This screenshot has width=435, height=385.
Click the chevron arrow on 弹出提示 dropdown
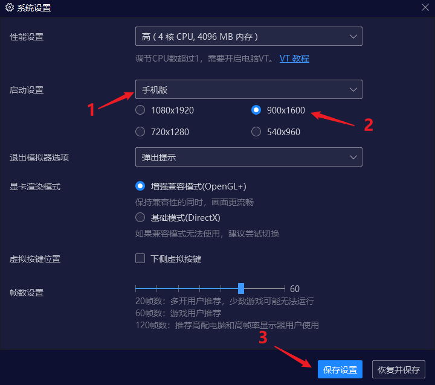tap(353, 157)
